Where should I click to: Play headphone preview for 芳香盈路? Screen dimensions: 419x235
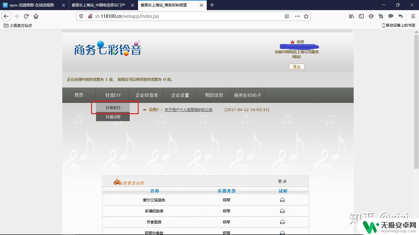282,222
